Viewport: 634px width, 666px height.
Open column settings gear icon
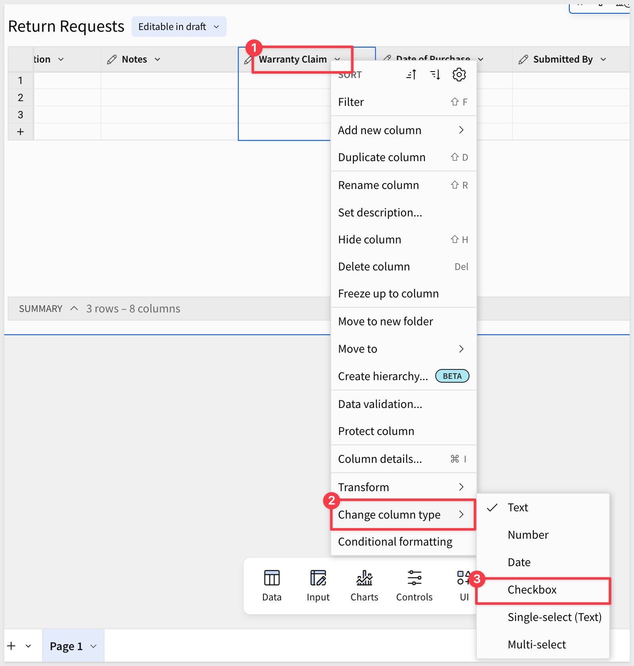point(459,75)
